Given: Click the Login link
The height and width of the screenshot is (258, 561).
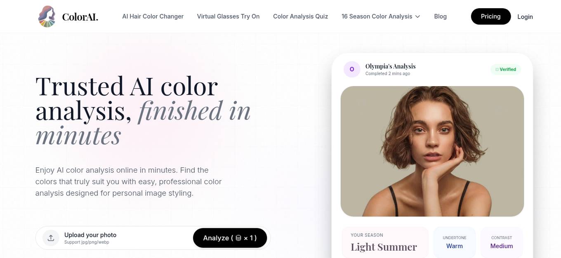Looking at the screenshot, I should 525,16.
